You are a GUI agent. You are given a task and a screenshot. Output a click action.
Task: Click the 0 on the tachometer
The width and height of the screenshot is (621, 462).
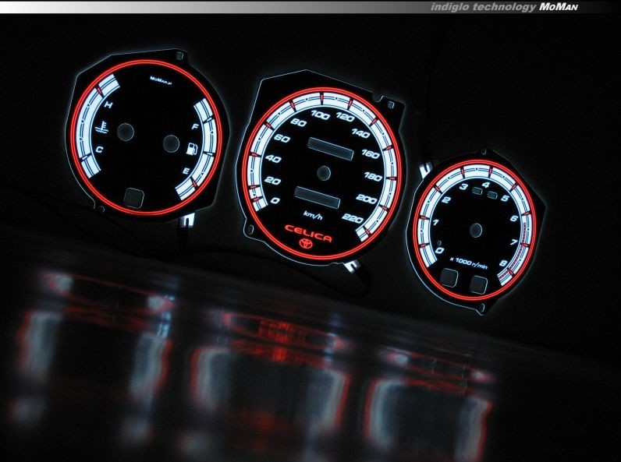[439, 250]
